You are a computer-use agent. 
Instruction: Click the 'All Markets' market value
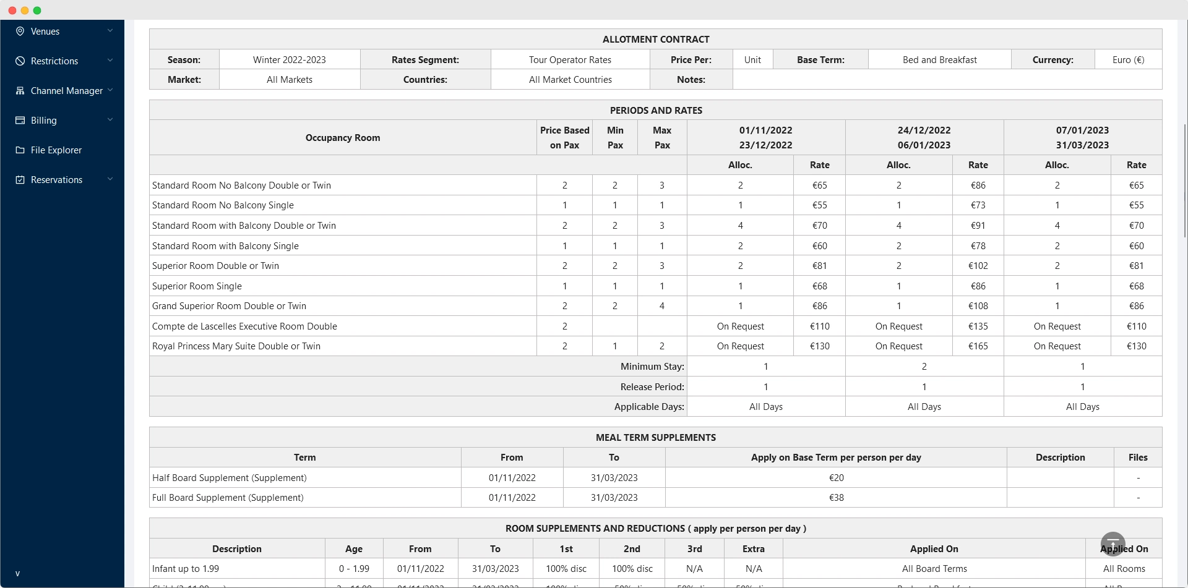coord(290,80)
